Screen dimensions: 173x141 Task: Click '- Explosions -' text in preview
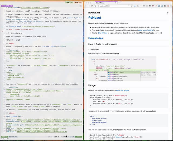94,50
